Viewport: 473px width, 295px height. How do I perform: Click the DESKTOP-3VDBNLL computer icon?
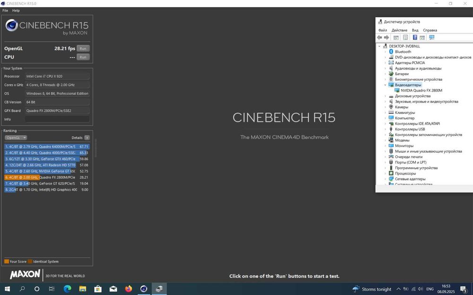pos(385,46)
